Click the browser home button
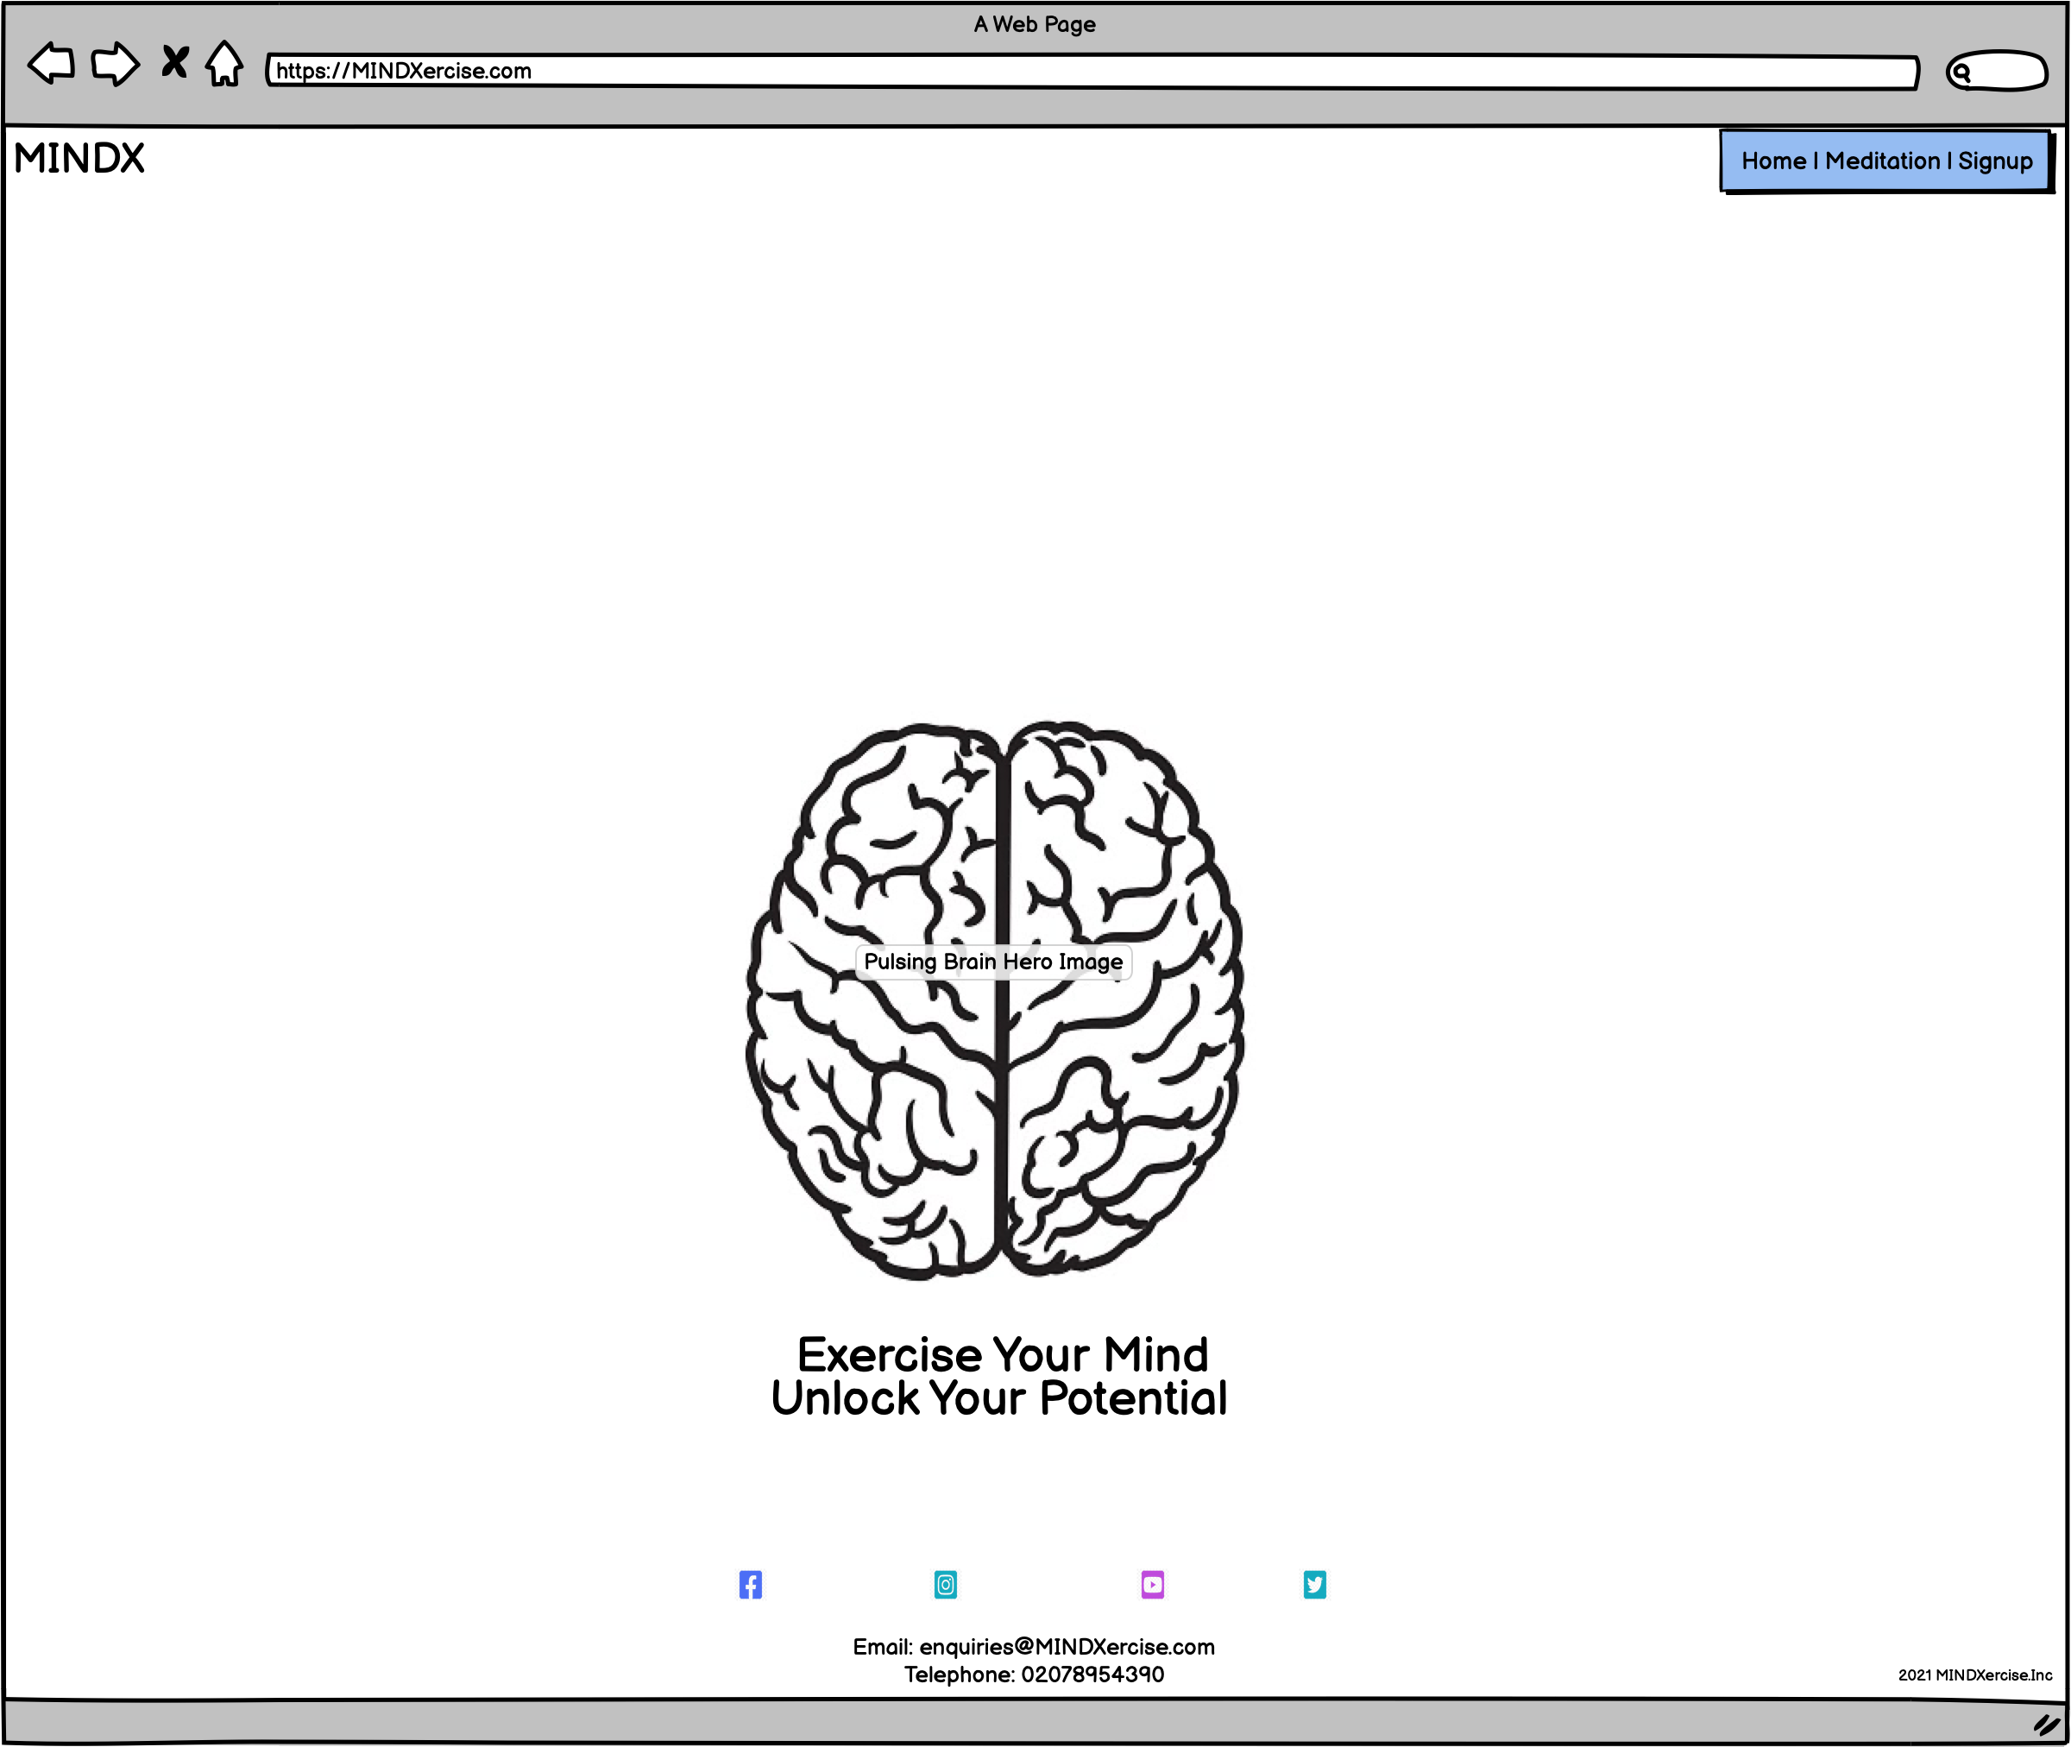2071x1747 pixels. pos(225,71)
